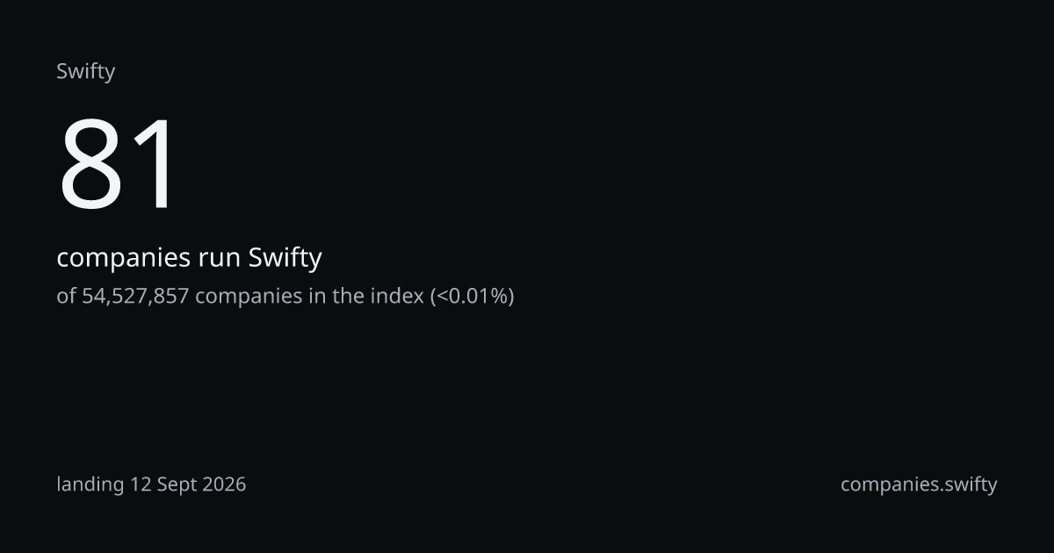Click the day number 12 in footer
Viewport: 1054px width, 553px height.
point(141,484)
